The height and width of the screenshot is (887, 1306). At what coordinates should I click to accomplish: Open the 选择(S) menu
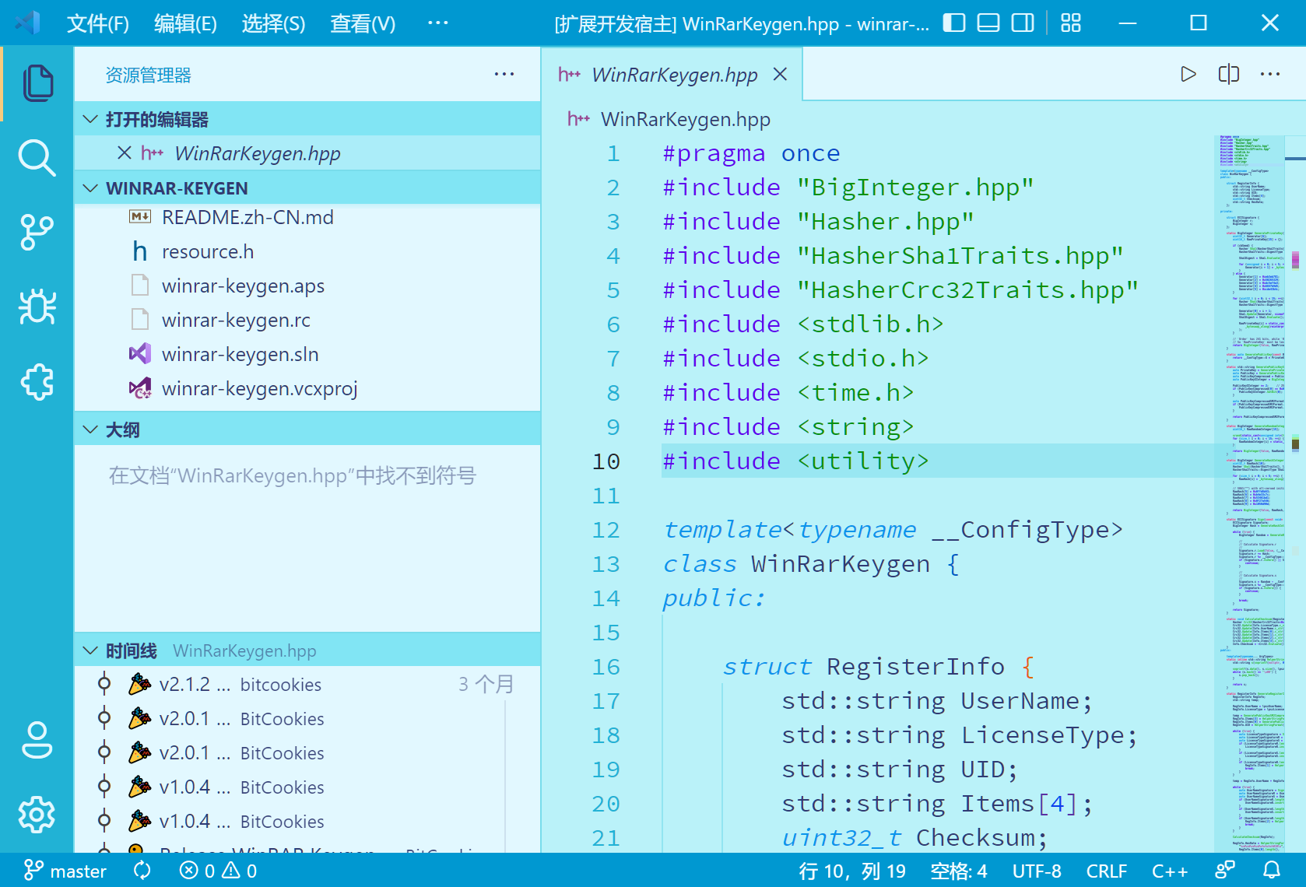(x=273, y=23)
